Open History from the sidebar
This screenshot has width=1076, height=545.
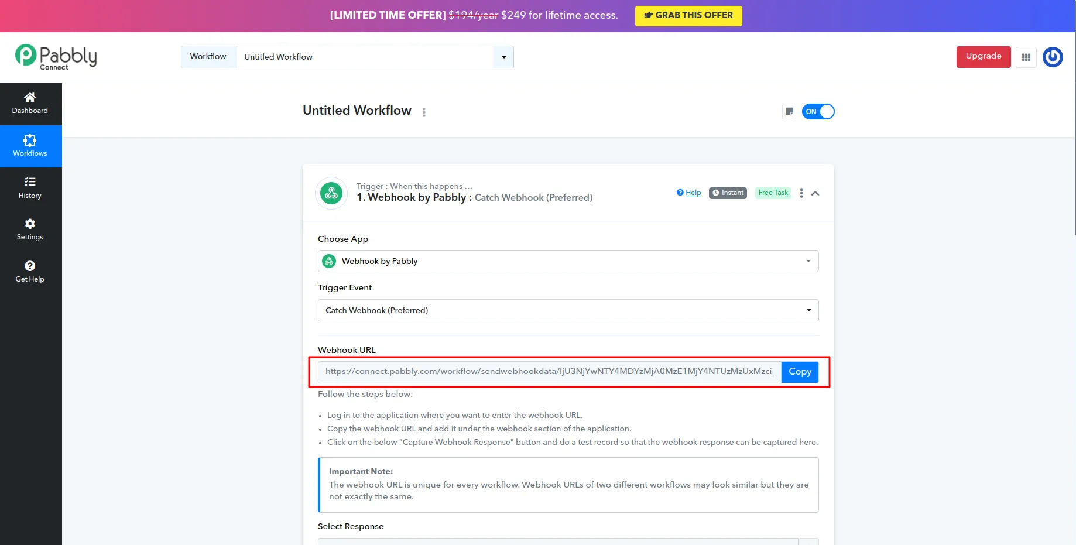coord(29,187)
